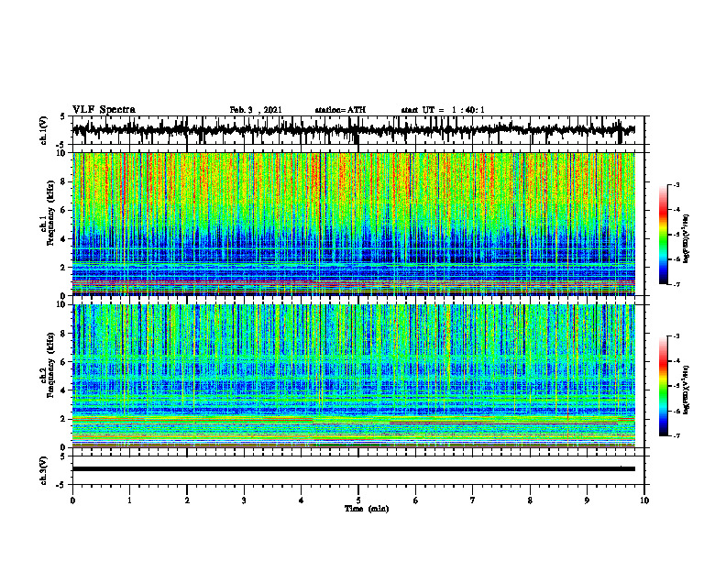Click inside the ch.1 spectrogram plot
The width and height of the screenshot is (726, 561).
click(x=354, y=224)
